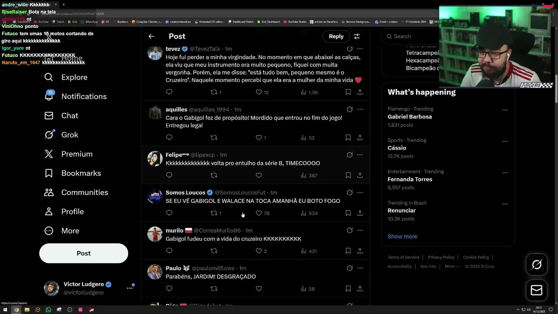Open options for Renunciar trend
Viewport: 558px width, 314px height.
(x=505, y=204)
